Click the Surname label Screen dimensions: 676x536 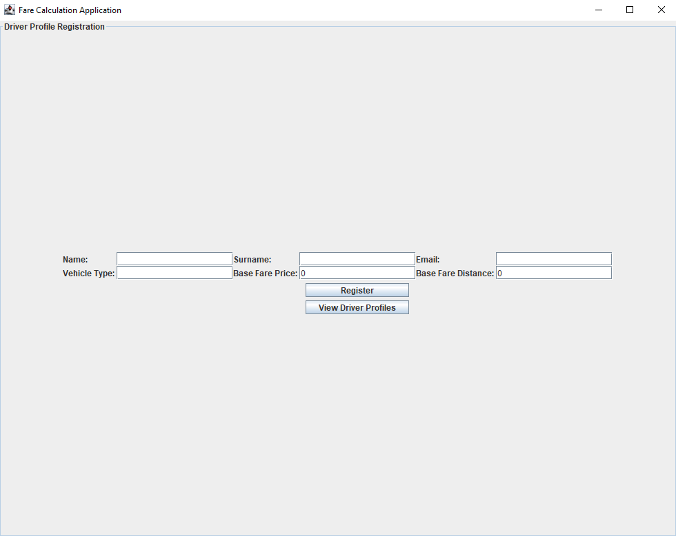tap(252, 259)
